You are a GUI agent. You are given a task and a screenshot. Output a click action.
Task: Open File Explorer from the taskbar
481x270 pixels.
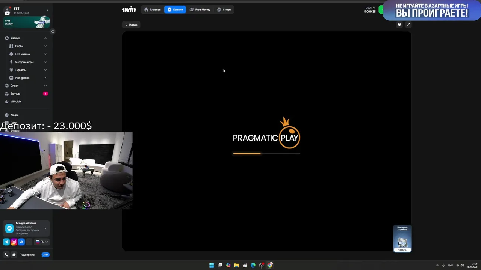[x=236, y=265]
